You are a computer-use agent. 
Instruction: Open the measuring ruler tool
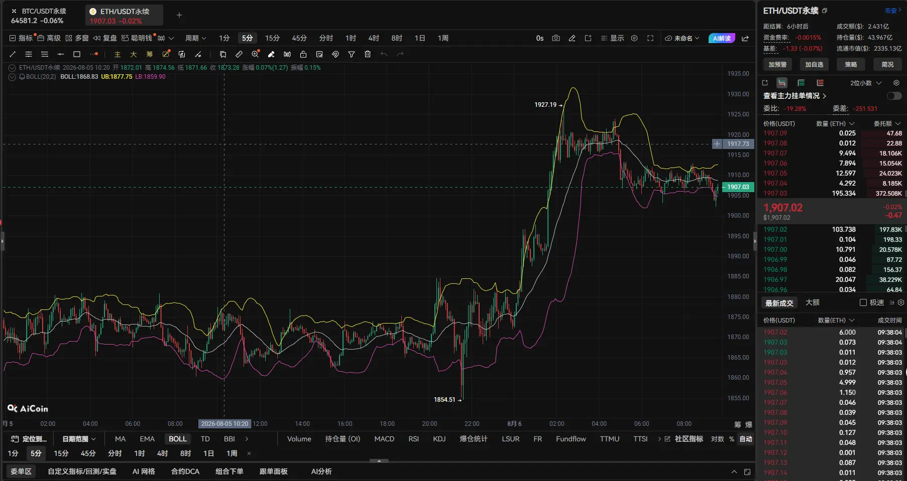[239, 54]
